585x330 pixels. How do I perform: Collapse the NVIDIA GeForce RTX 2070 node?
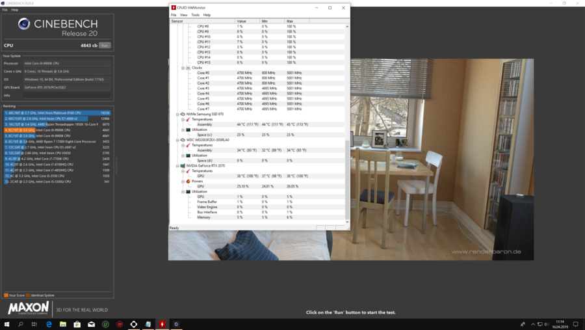coord(177,165)
